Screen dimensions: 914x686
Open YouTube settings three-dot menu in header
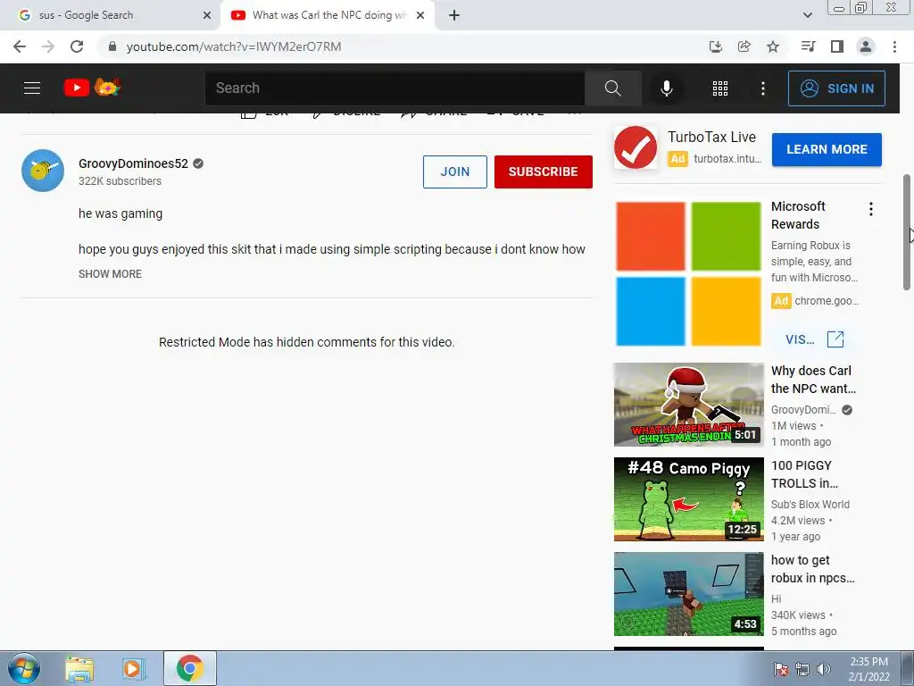point(762,88)
